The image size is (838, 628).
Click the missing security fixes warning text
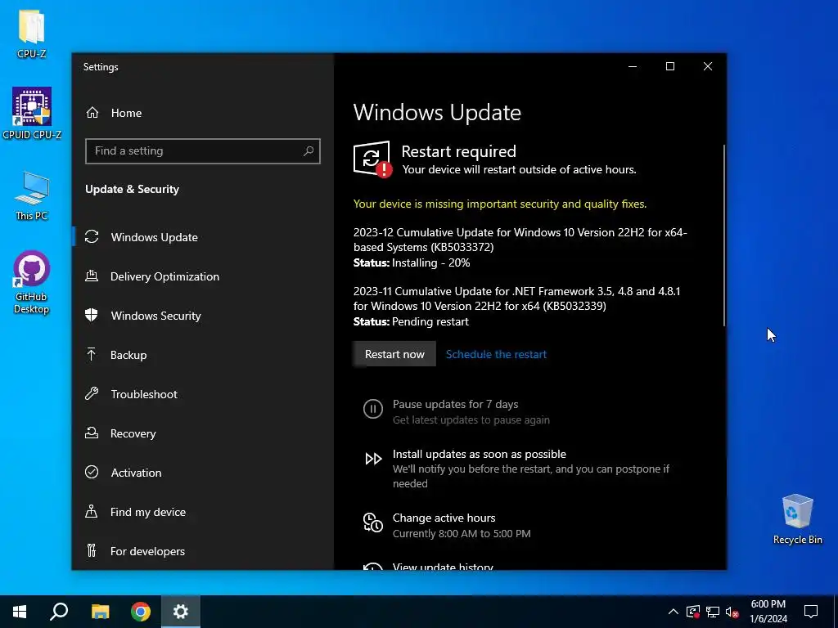click(500, 204)
